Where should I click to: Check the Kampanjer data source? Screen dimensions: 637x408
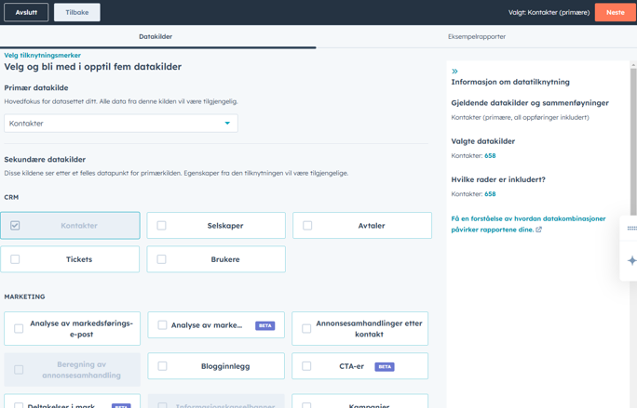click(x=306, y=405)
